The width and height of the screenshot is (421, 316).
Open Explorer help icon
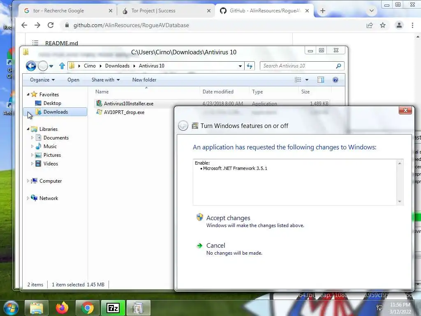[335, 80]
